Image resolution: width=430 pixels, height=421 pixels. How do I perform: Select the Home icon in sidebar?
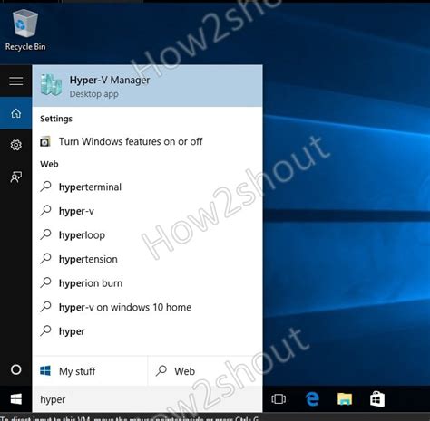point(16,113)
